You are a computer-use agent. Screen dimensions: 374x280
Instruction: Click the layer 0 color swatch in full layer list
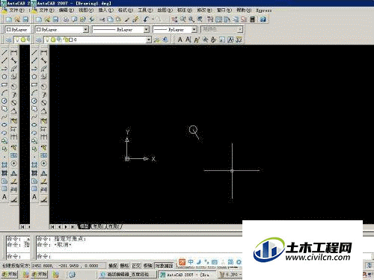71,40
